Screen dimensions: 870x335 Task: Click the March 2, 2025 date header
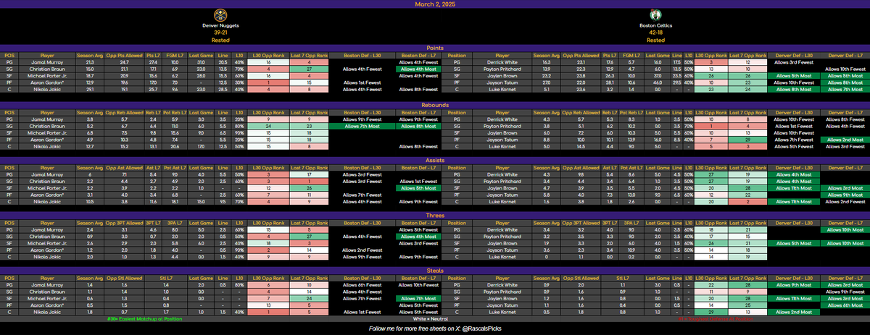(x=435, y=4)
